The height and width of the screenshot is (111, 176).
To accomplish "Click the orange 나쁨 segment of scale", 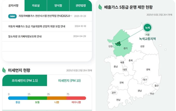I will pyautogui.click(x=57, y=98).
